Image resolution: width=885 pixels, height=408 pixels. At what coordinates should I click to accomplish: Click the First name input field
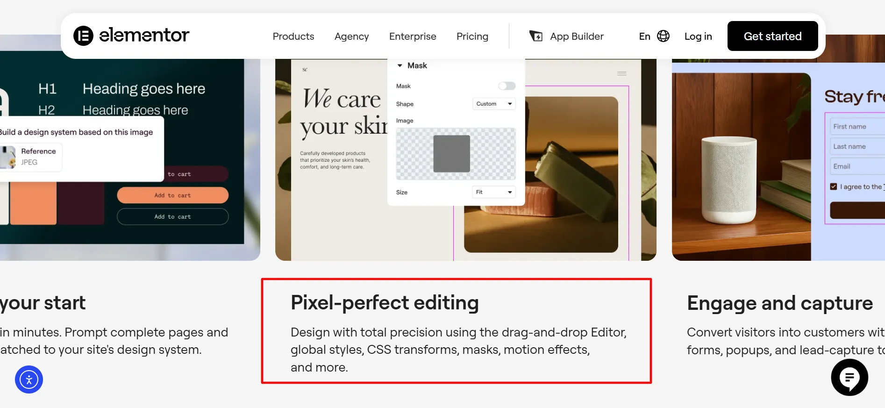coord(857,127)
